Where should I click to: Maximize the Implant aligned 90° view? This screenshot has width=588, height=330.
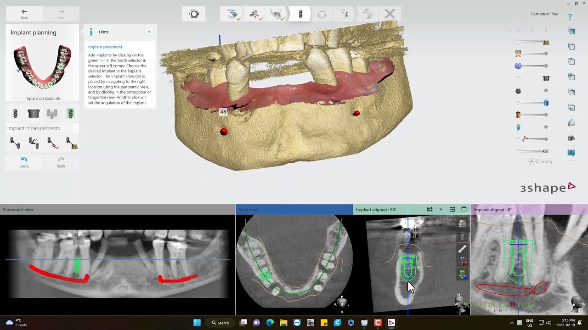pos(464,209)
